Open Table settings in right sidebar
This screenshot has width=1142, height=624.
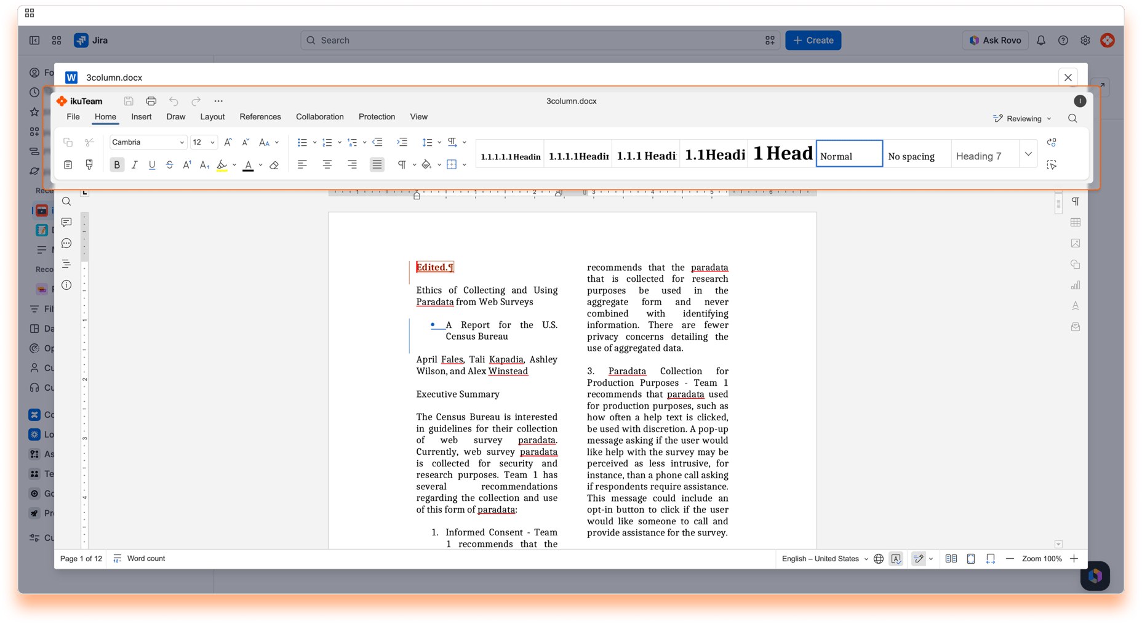tap(1076, 222)
